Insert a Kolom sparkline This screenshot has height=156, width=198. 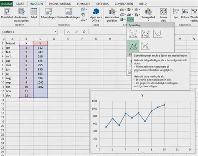pos(185,13)
